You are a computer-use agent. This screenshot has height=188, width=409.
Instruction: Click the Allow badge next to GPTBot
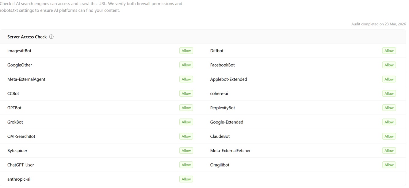186,108
